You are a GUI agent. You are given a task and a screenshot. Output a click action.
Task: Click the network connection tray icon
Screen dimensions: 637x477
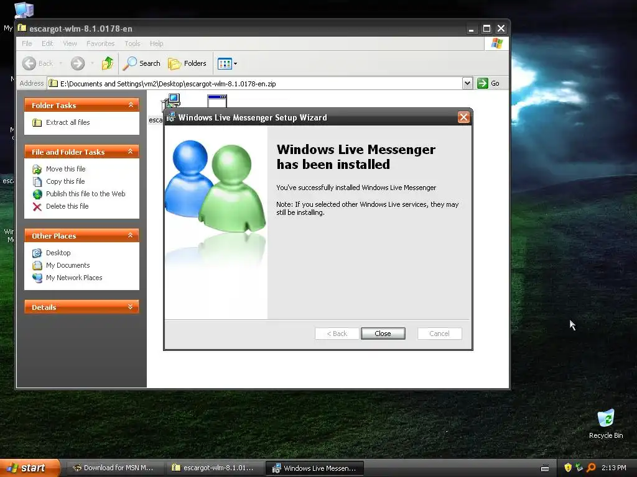(579, 468)
